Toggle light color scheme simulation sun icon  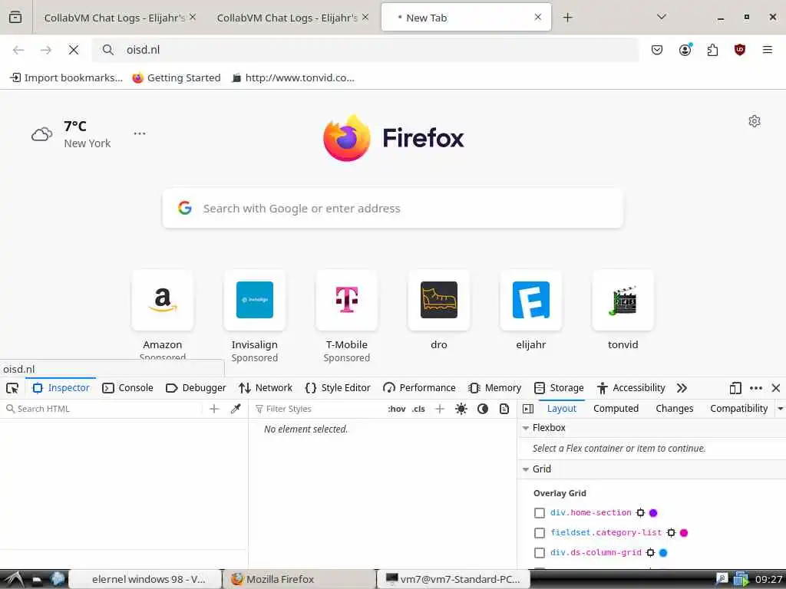[461, 409]
